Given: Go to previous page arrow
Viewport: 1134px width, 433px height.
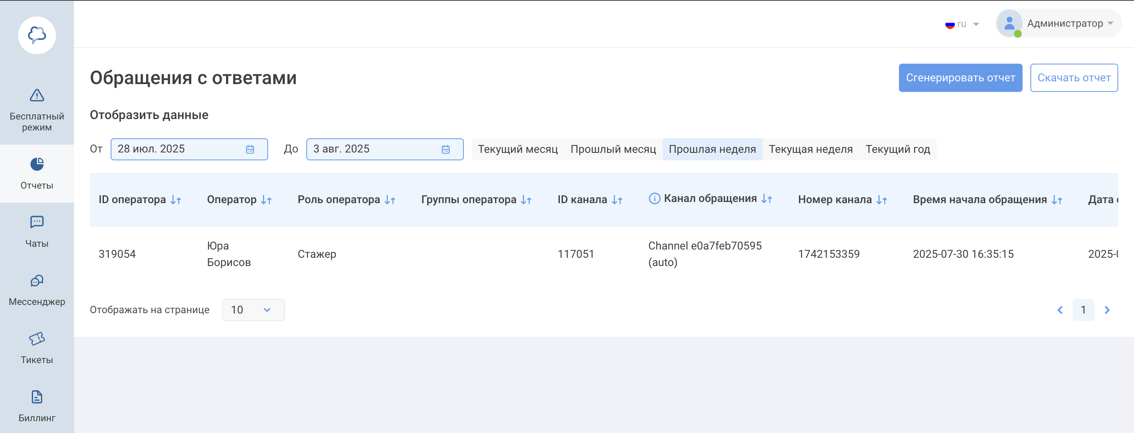Looking at the screenshot, I should (1060, 310).
